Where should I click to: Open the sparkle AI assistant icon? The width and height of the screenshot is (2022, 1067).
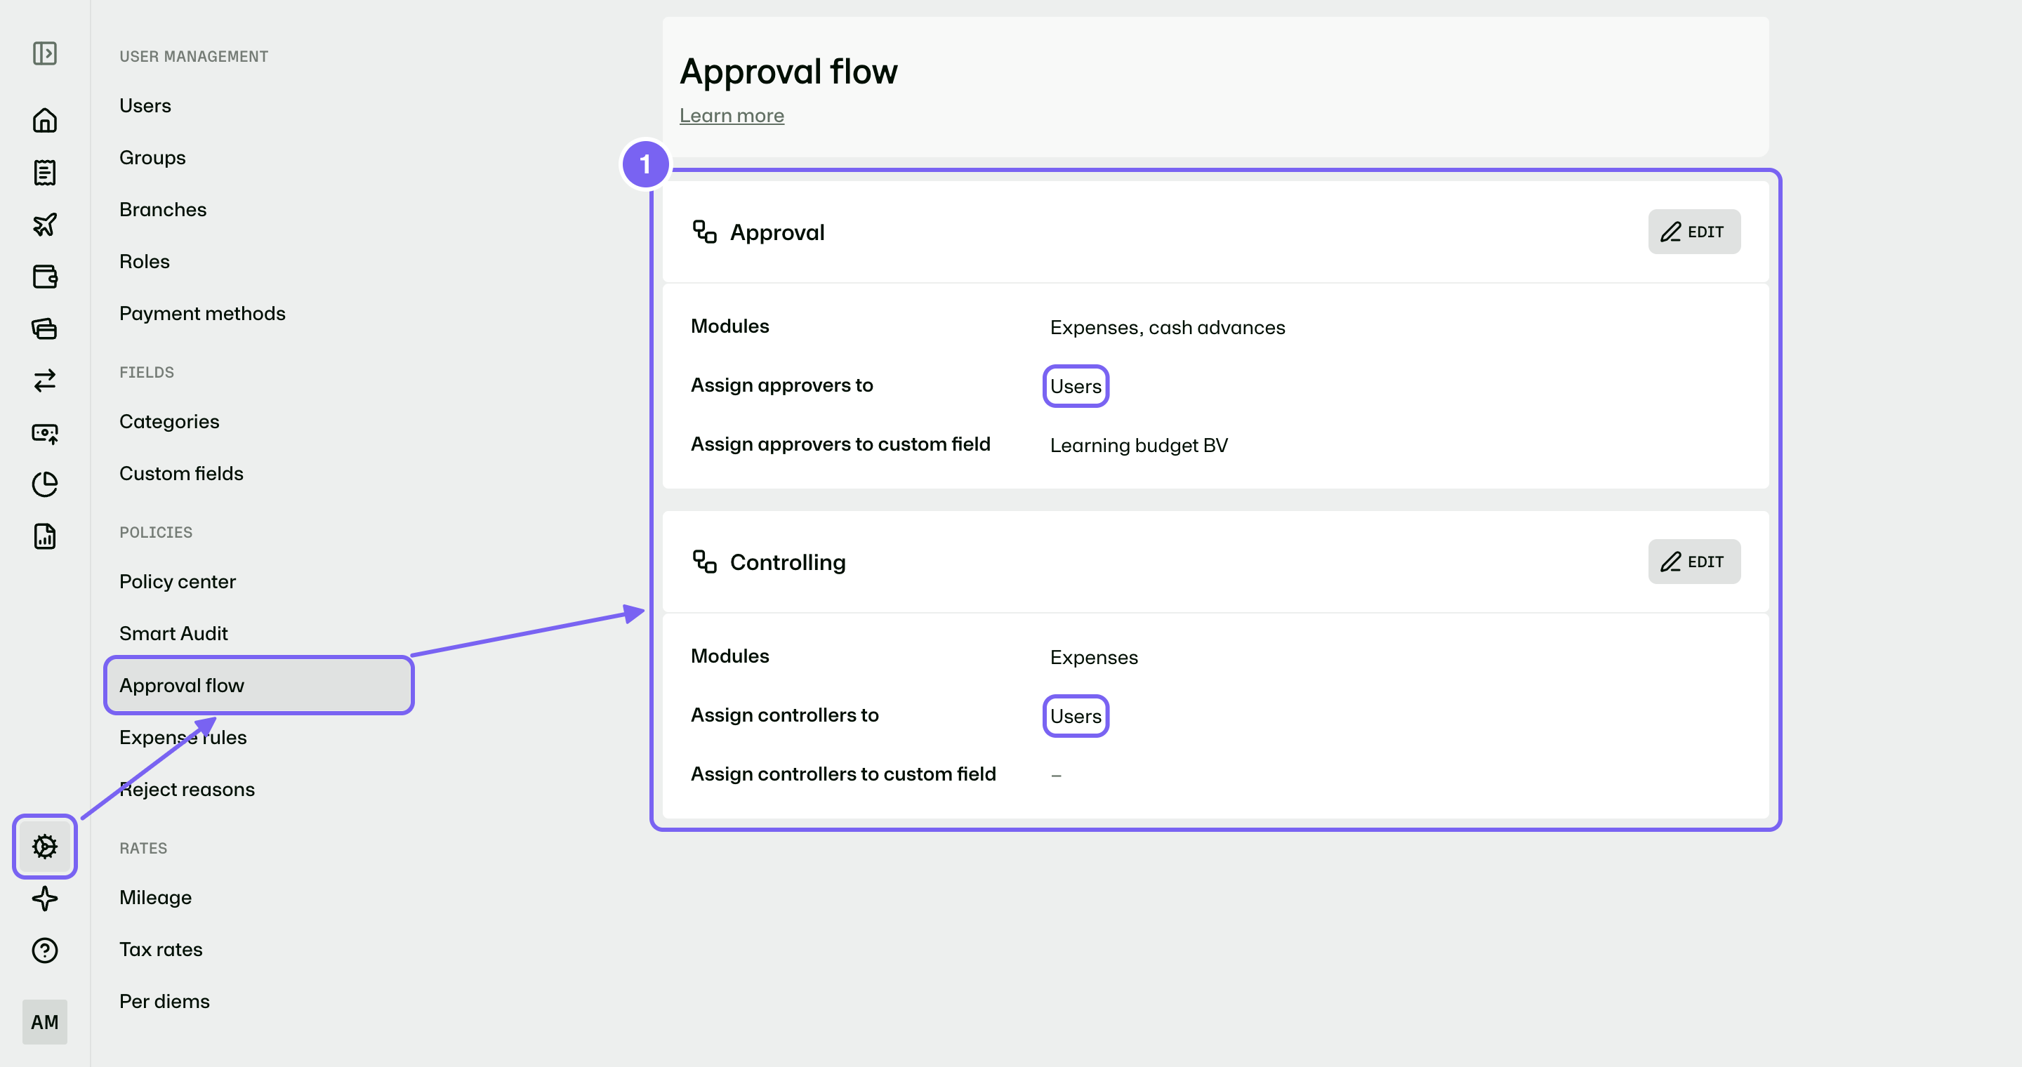coord(45,899)
